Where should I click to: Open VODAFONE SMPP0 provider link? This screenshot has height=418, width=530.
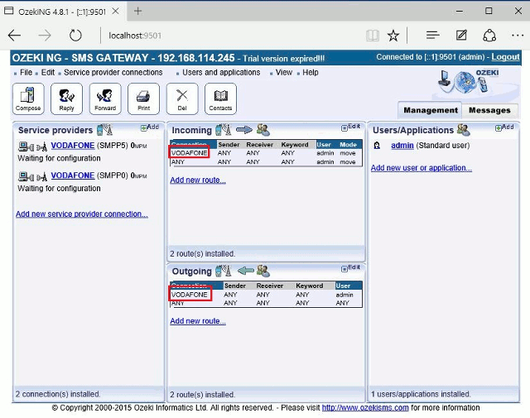(73, 175)
